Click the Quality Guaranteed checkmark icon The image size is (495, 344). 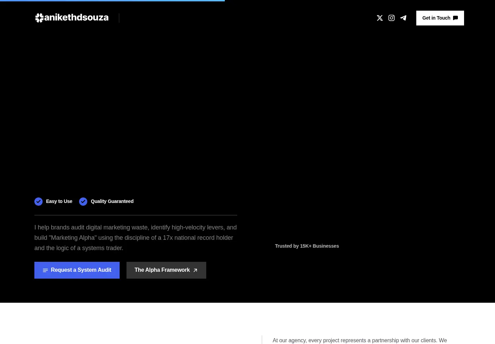pyautogui.click(x=83, y=202)
